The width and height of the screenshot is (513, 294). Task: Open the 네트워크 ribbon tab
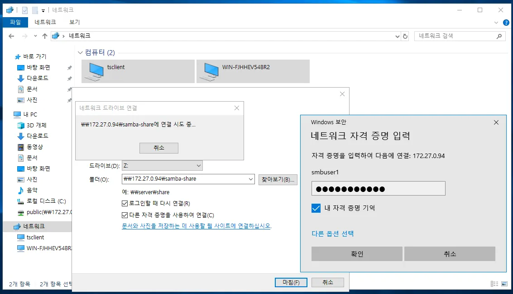coord(45,22)
